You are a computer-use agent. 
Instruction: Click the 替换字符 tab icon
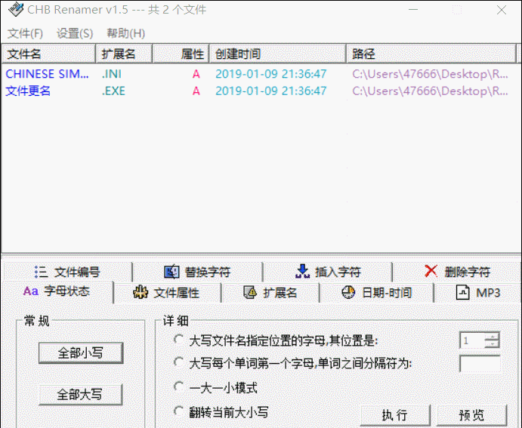pos(171,272)
